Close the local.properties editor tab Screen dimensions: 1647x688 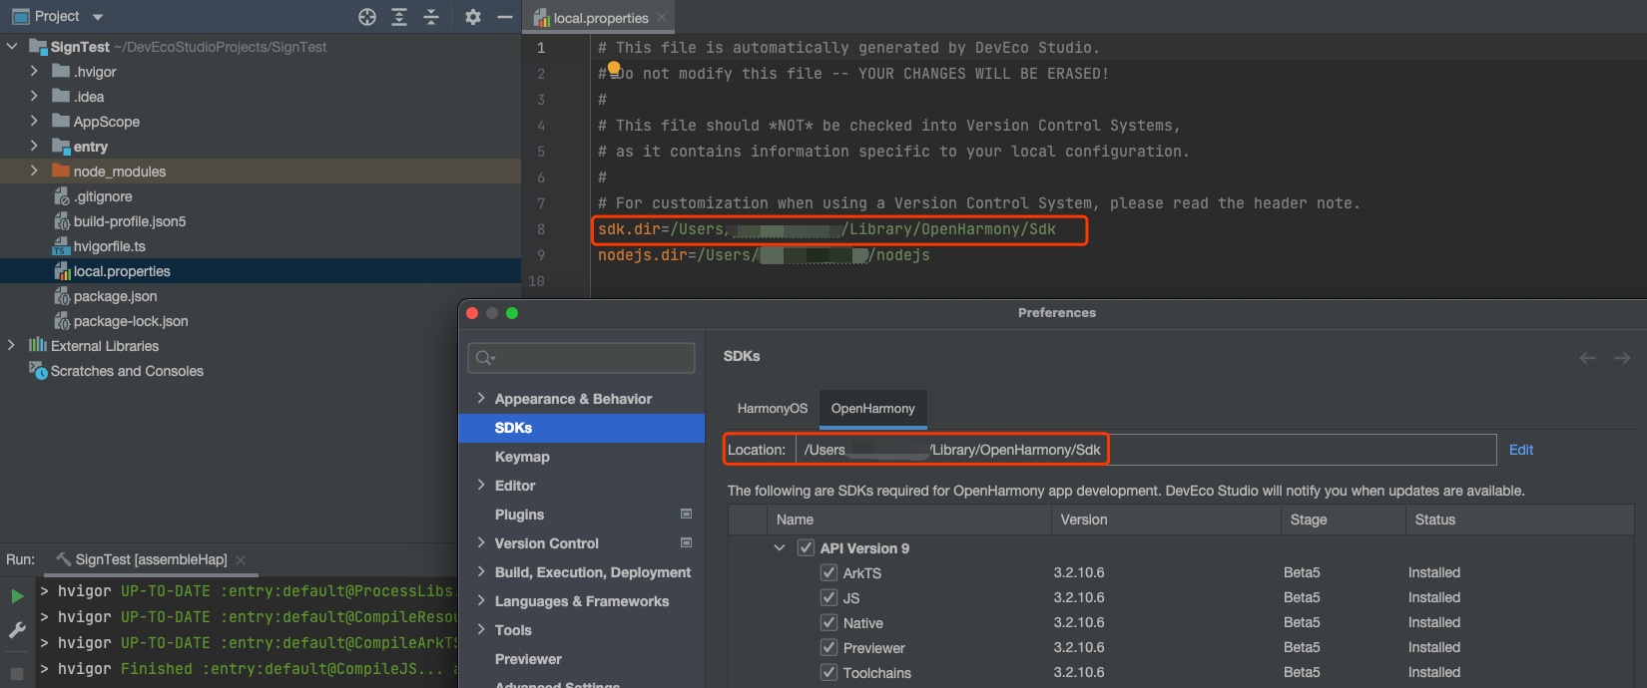tap(662, 17)
